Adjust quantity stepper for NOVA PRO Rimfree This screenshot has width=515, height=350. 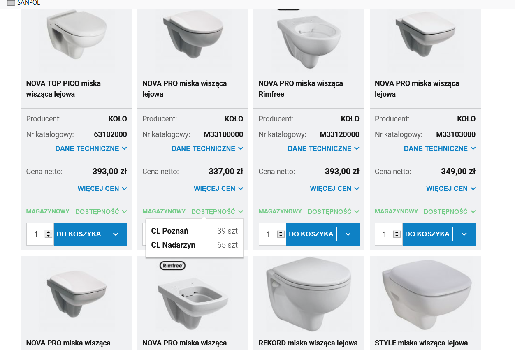[281, 234]
